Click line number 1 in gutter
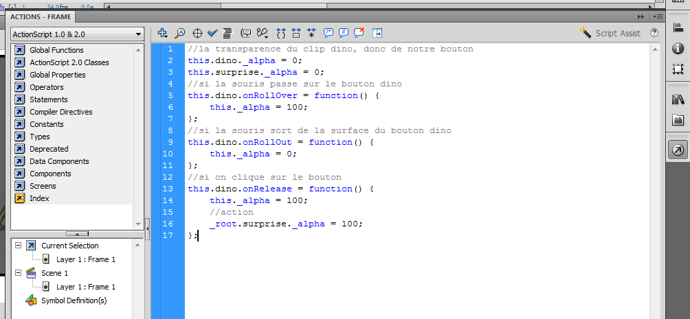Viewport: 690px width, 319px height. (170, 49)
